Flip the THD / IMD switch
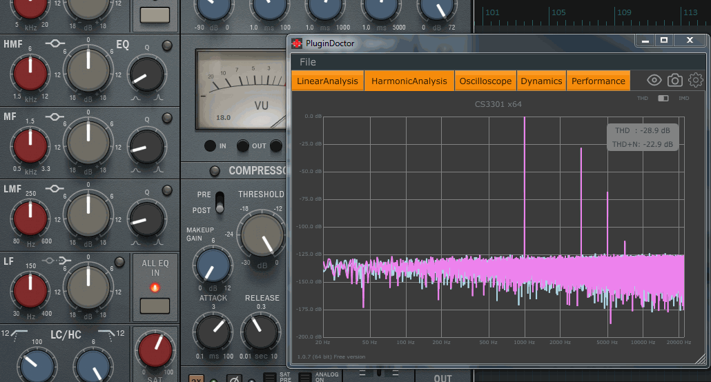 [x=663, y=99]
